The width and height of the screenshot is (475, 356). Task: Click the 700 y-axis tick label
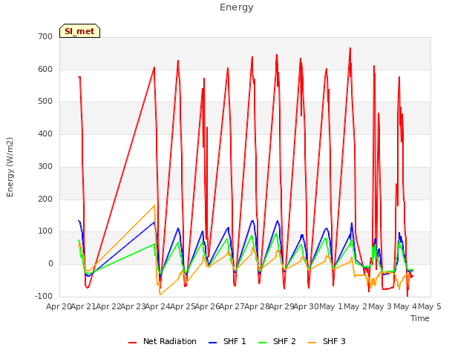[x=45, y=36]
